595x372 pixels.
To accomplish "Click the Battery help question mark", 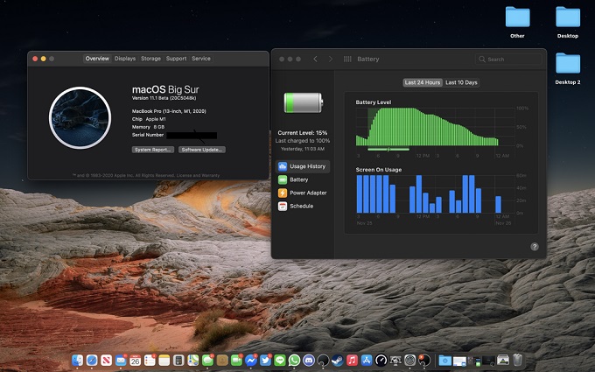I will tap(535, 247).
